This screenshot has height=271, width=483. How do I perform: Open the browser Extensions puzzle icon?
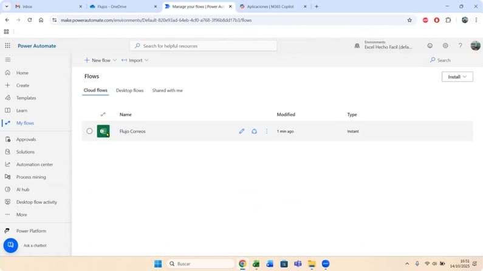click(x=448, y=20)
